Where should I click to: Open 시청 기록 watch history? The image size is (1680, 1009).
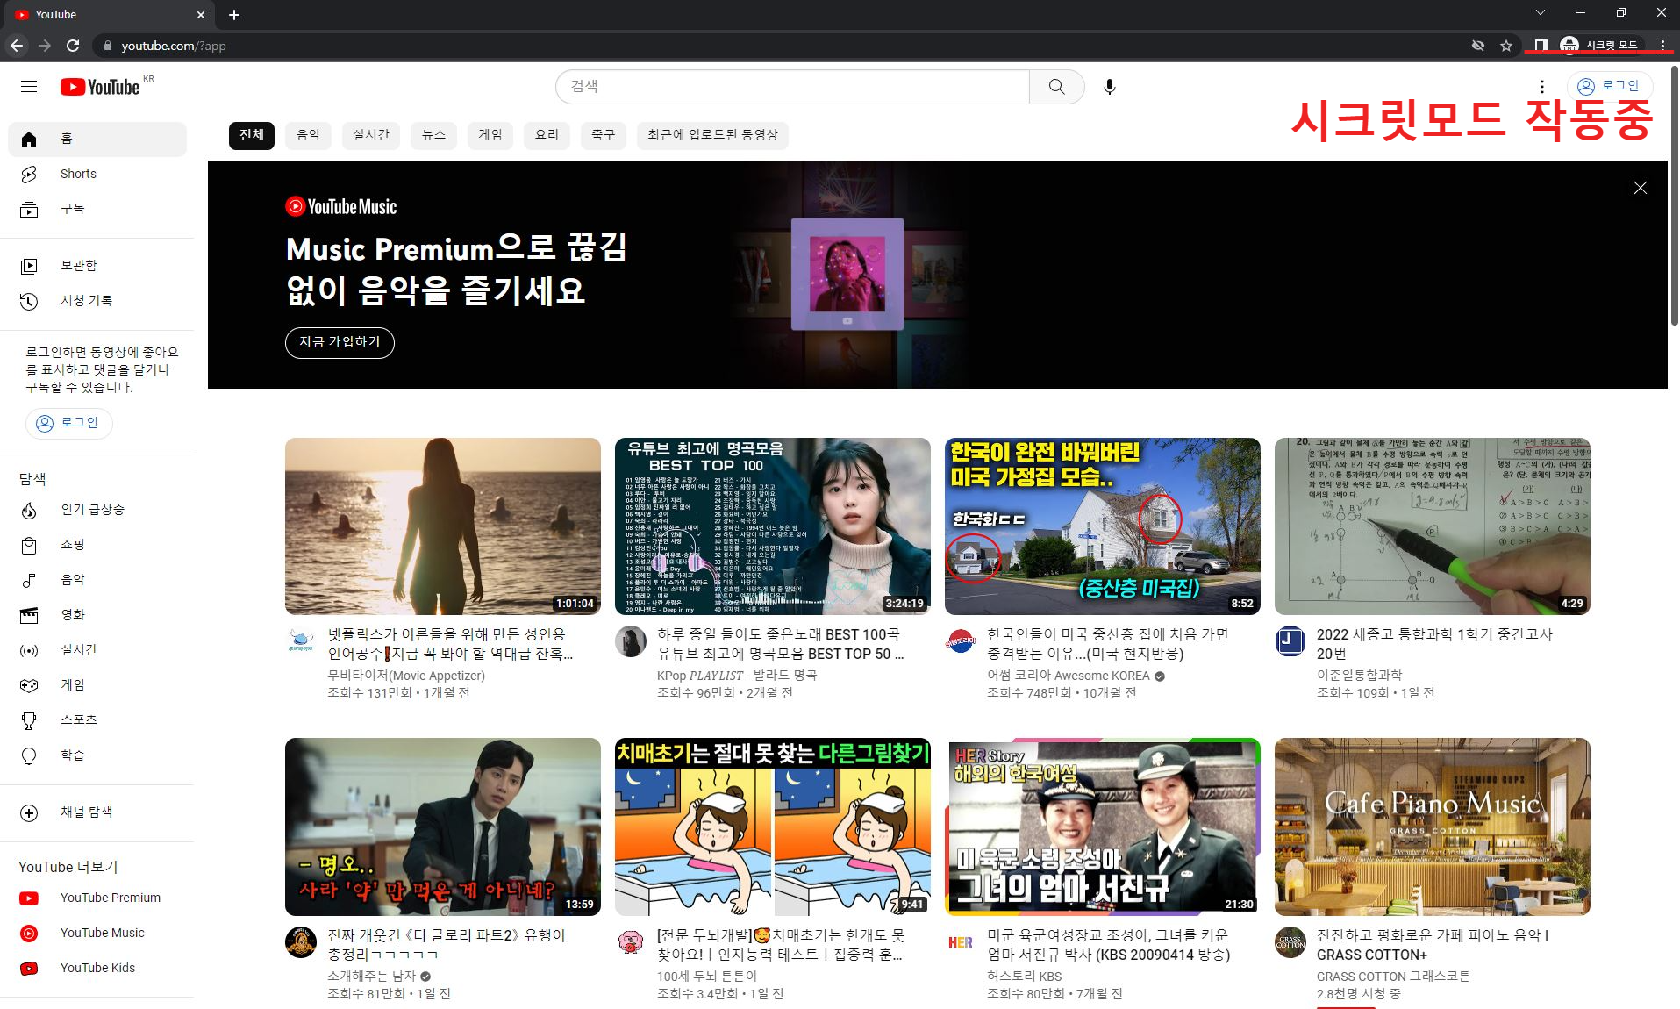point(97,301)
